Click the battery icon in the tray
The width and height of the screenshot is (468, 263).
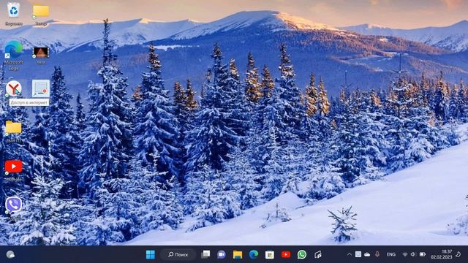(423, 254)
